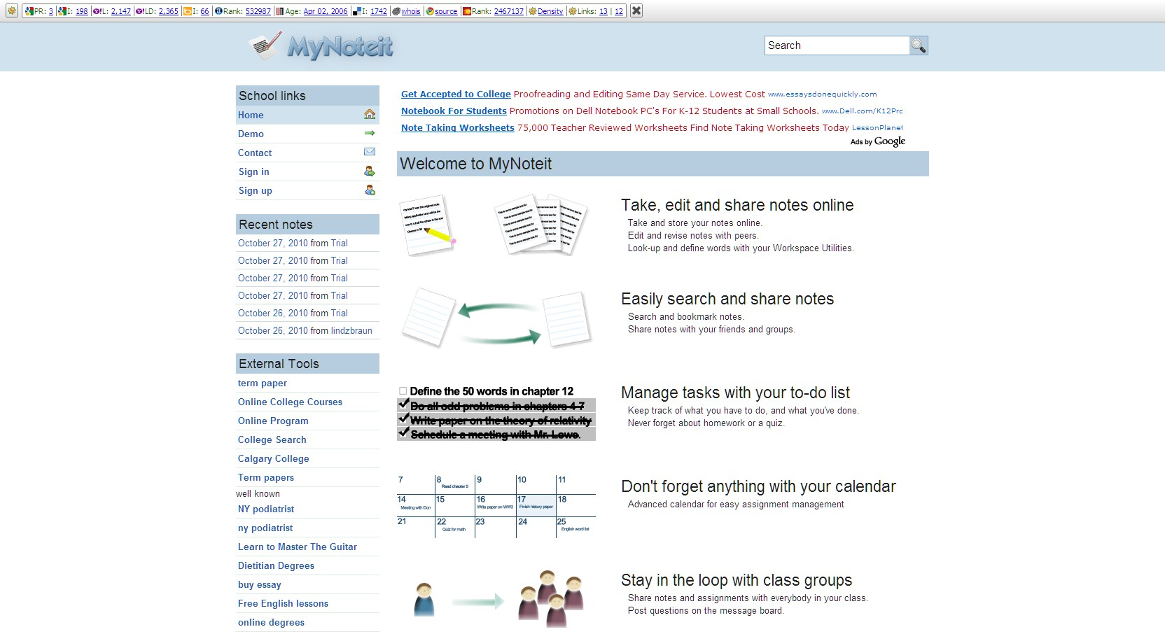
Task: Open the Density gear icon in the toolbar
Action: pyautogui.click(x=531, y=11)
